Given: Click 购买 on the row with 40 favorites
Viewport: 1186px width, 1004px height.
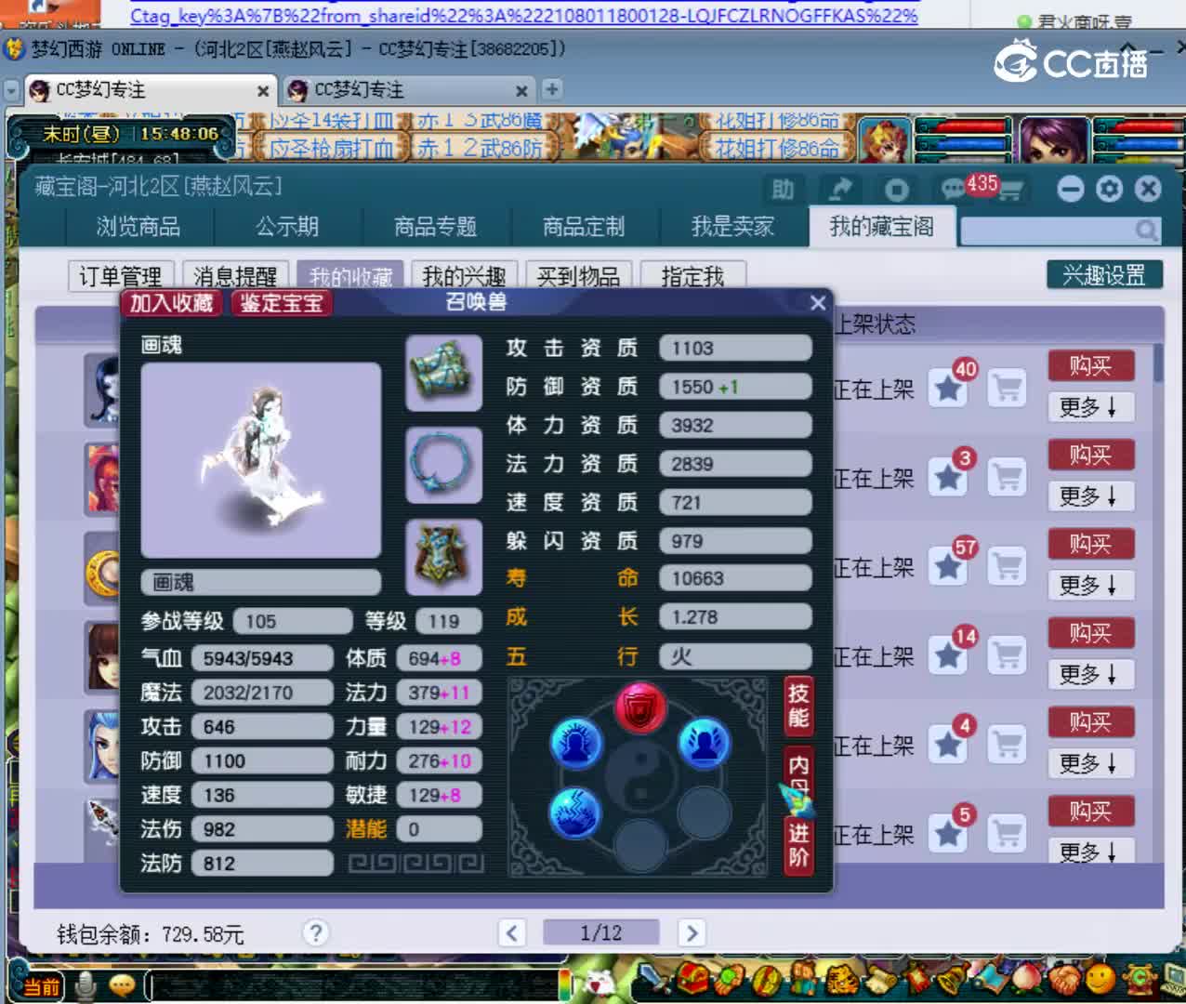Looking at the screenshot, I should pos(1091,365).
